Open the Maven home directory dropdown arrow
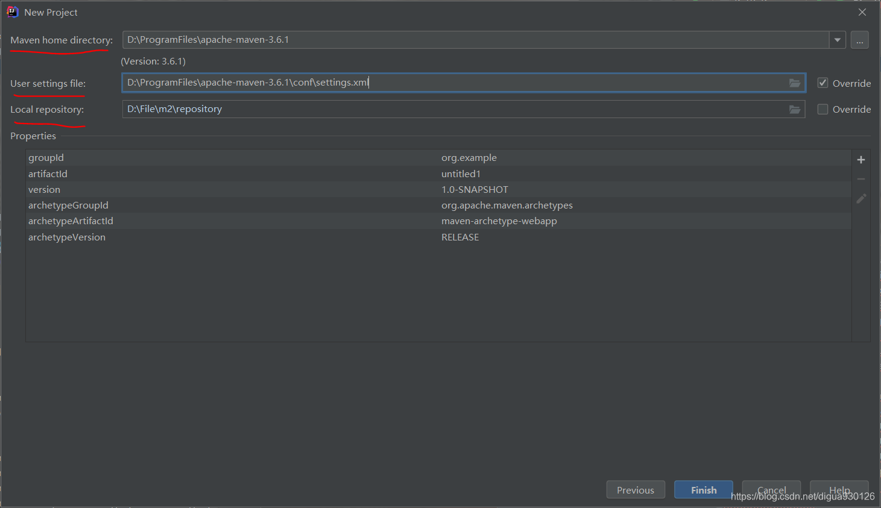The height and width of the screenshot is (508, 881). coord(837,40)
